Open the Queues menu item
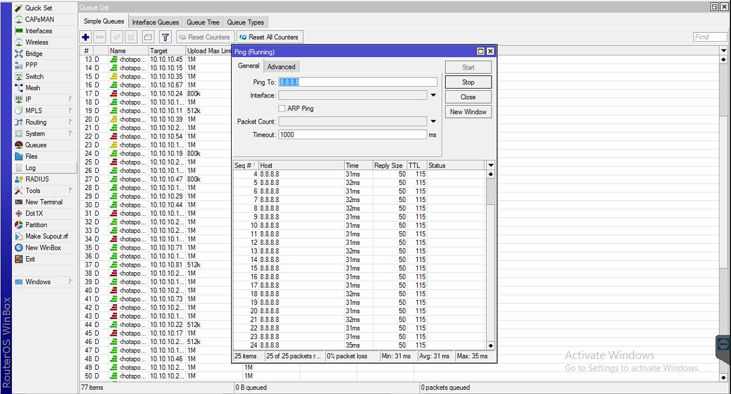 (x=36, y=145)
